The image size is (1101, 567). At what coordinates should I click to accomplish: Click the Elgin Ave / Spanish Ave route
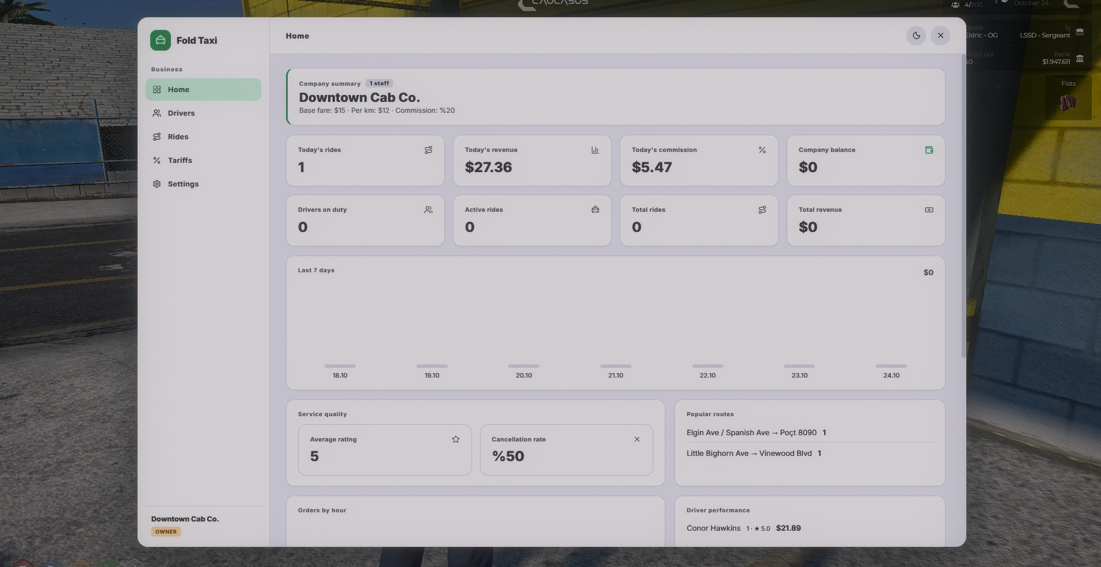(810, 433)
